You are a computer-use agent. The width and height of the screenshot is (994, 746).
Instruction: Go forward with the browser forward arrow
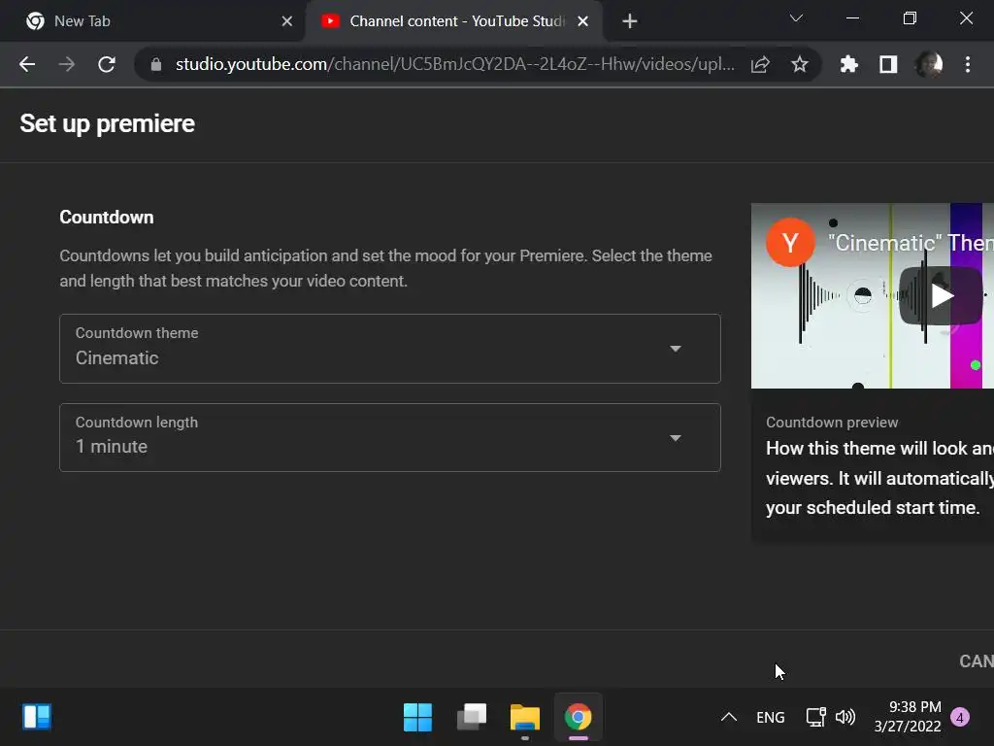[x=67, y=64]
